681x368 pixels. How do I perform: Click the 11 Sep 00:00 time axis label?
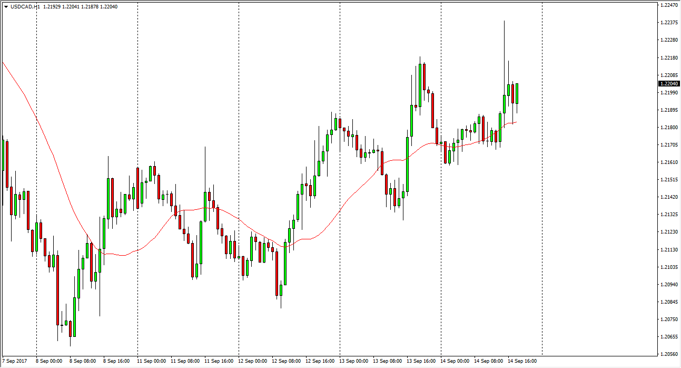[x=151, y=361]
